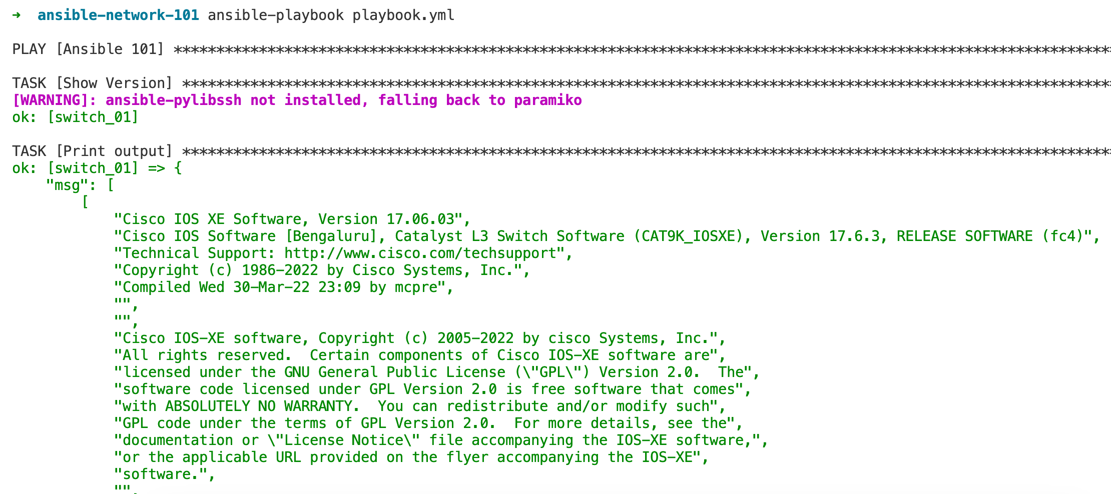Click the Copyright (c) 1986-2022 line

pyautogui.click(x=322, y=270)
